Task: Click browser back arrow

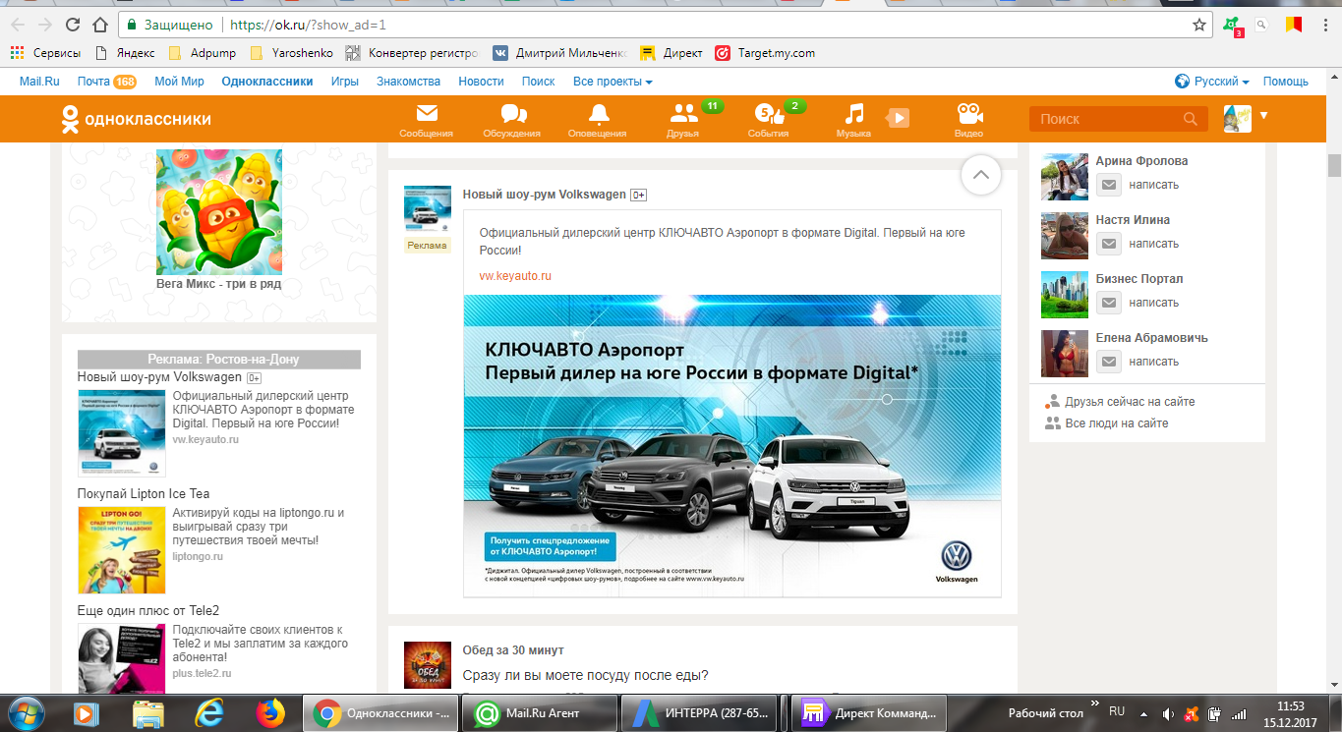Action: pyautogui.click(x=18, y=25)
